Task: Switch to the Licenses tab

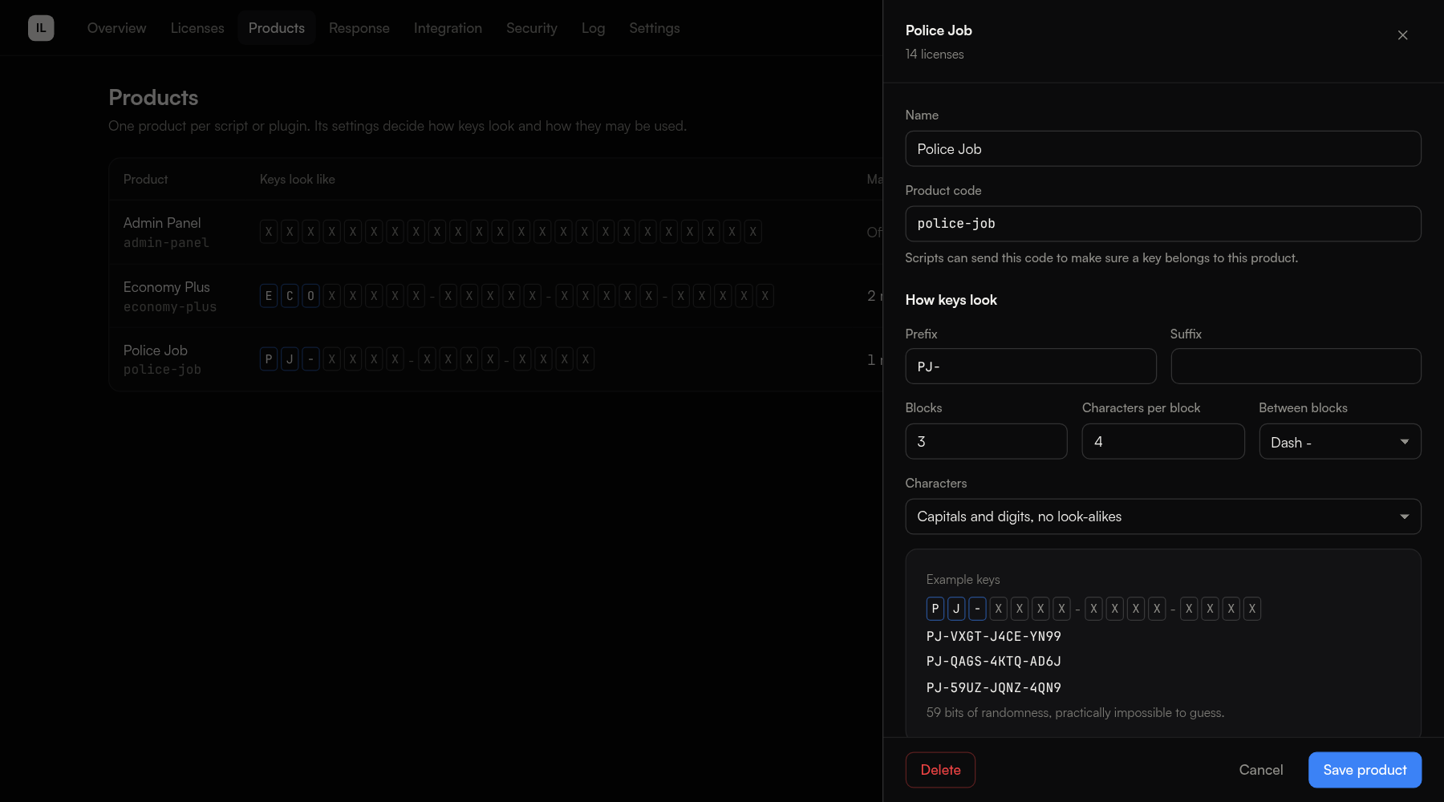Action: click(x=197, y=28)
